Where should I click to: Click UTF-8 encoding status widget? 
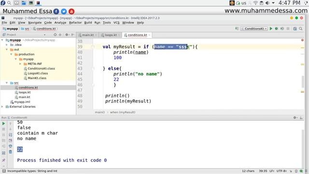click(281, 171)
